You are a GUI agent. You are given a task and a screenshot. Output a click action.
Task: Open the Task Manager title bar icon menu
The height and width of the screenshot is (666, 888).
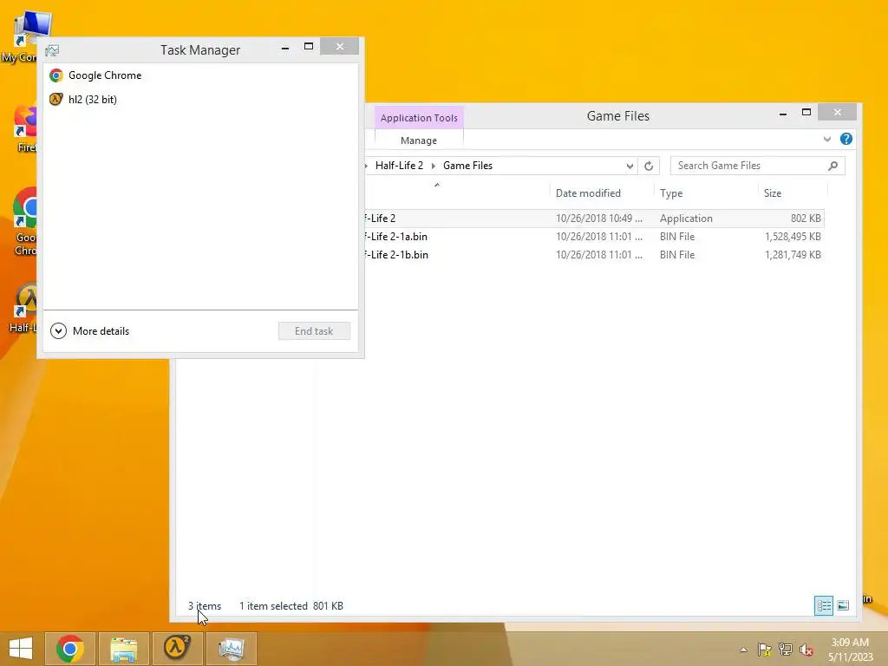pos(52,50)
